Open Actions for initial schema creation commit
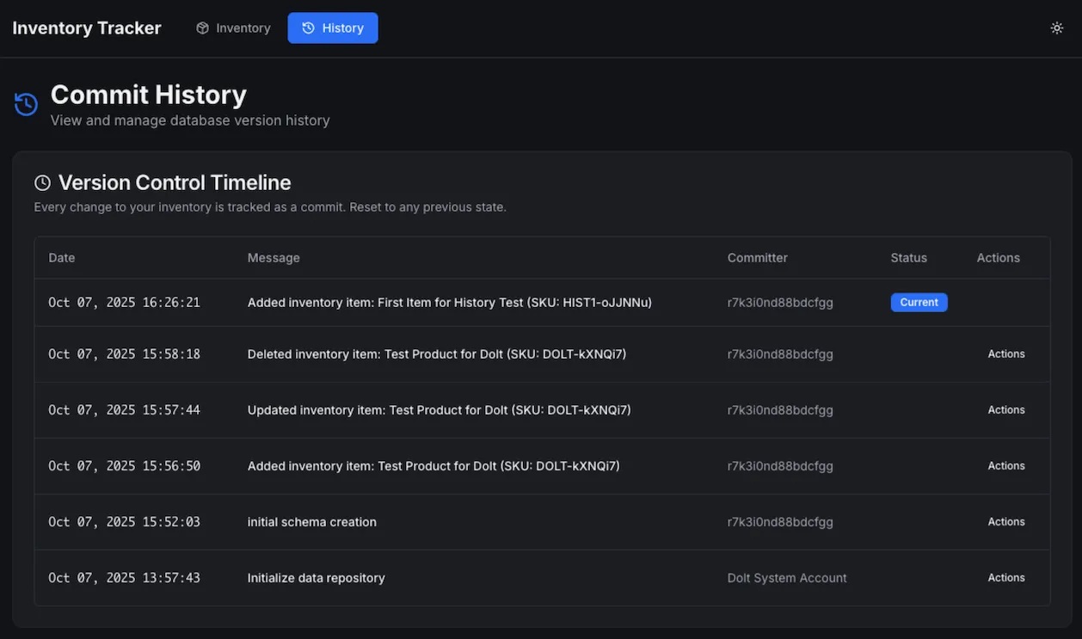Viewport: 1082px width, 639px height. tap(1005, 522)
